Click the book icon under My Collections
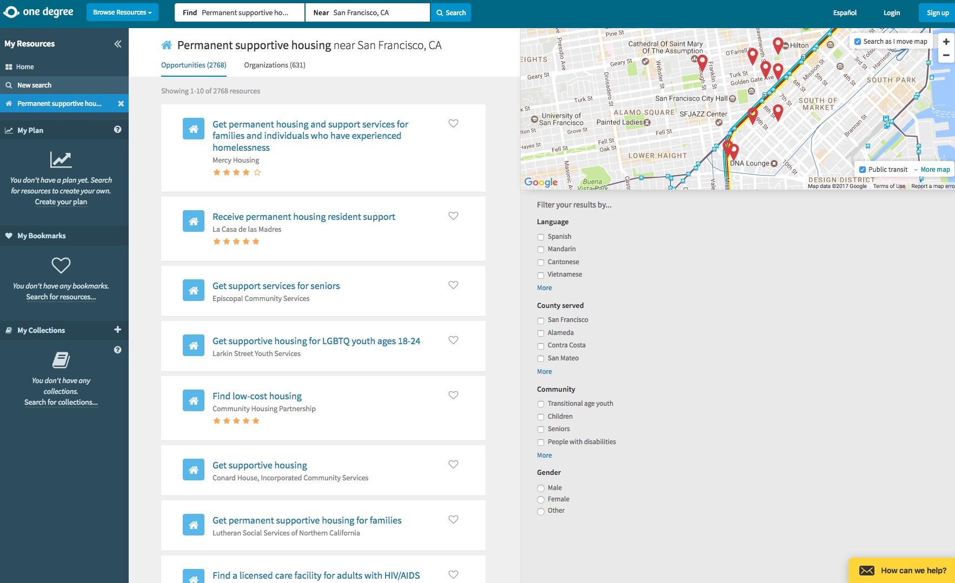 pos(61,360)
